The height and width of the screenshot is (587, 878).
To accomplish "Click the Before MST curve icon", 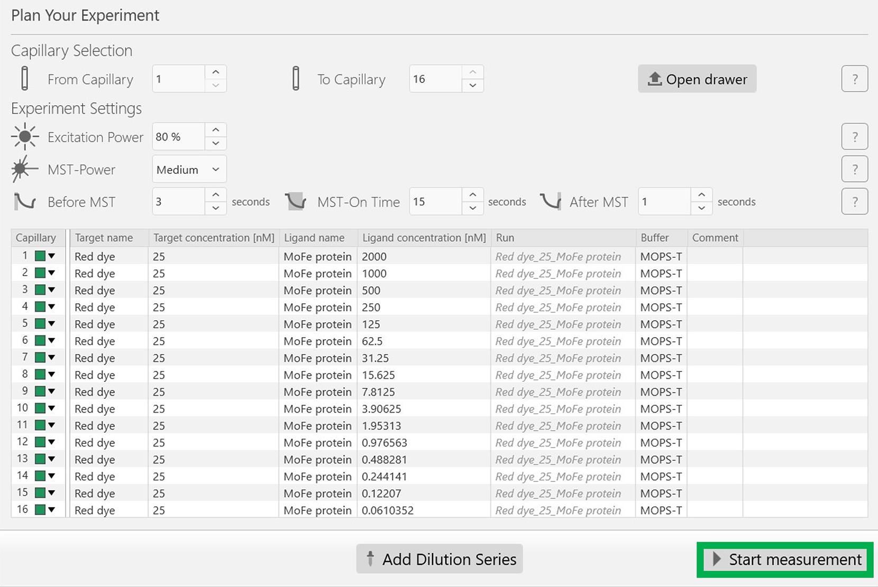I will coord(24,201).
